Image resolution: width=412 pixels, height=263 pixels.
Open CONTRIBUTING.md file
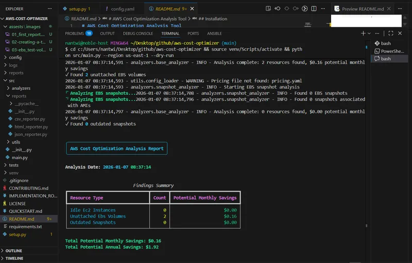point(28,188)
